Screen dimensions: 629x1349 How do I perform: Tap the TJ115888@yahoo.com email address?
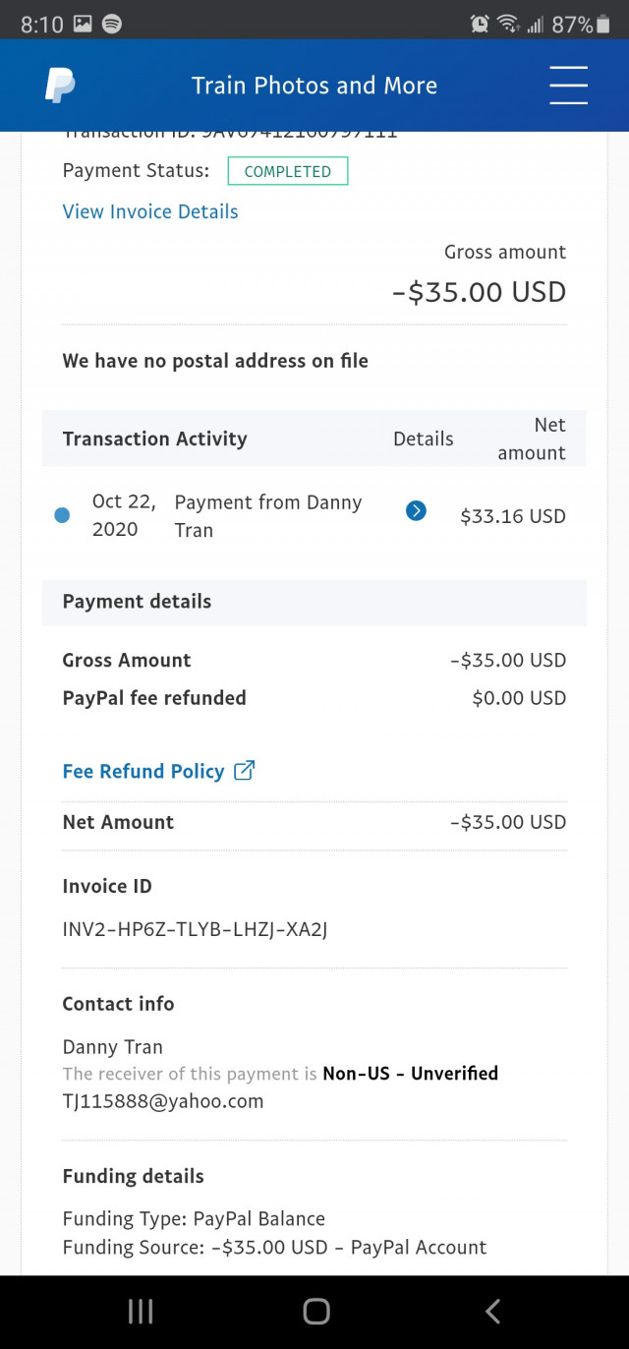[x=163, y=1101]
